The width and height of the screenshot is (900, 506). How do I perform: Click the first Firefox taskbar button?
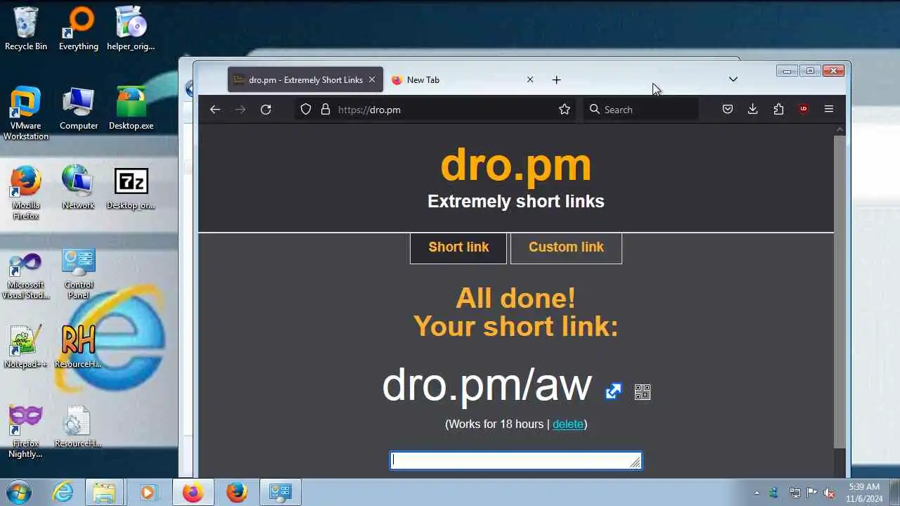(x=193, y=492)
